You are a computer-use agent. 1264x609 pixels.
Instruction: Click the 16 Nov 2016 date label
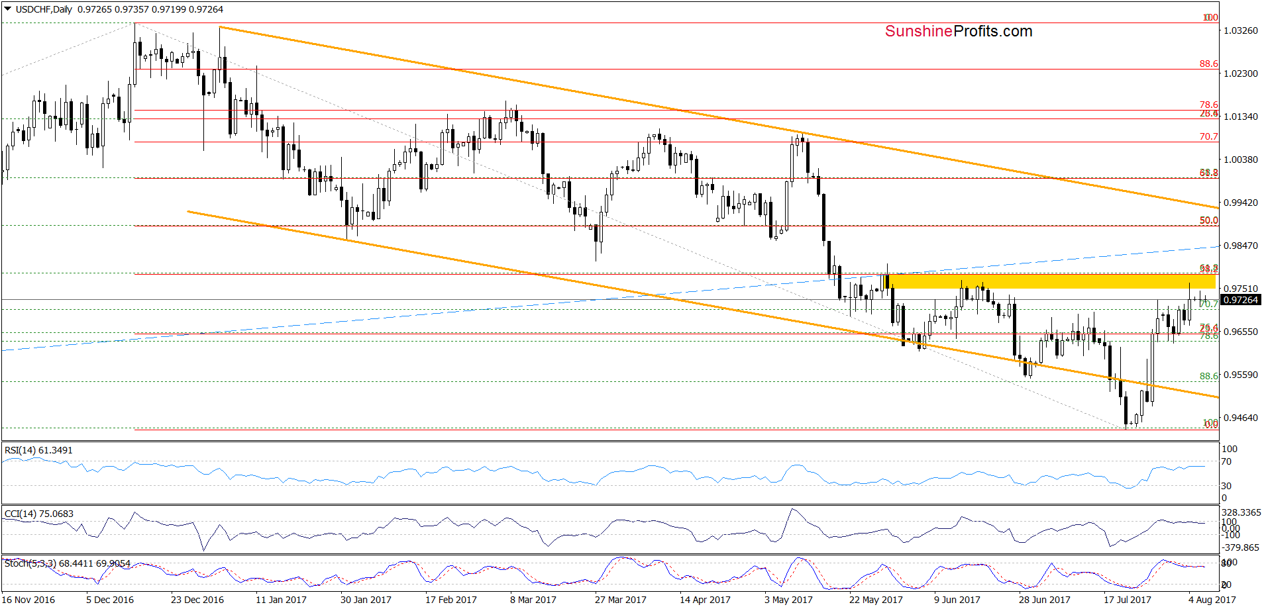point(28,600)
